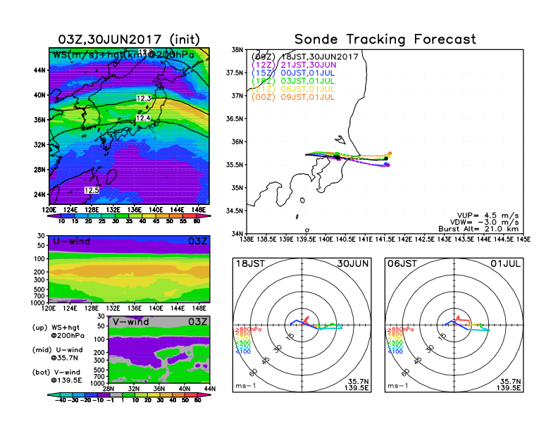Click the 12.4 contour label on the map
This screenshot has width=558, height=431.
143,118
